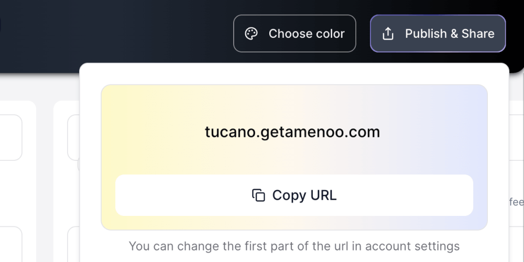
Task: Click the second-column card left of the popover
Action: pyautogui.click(x=73, y=137)
